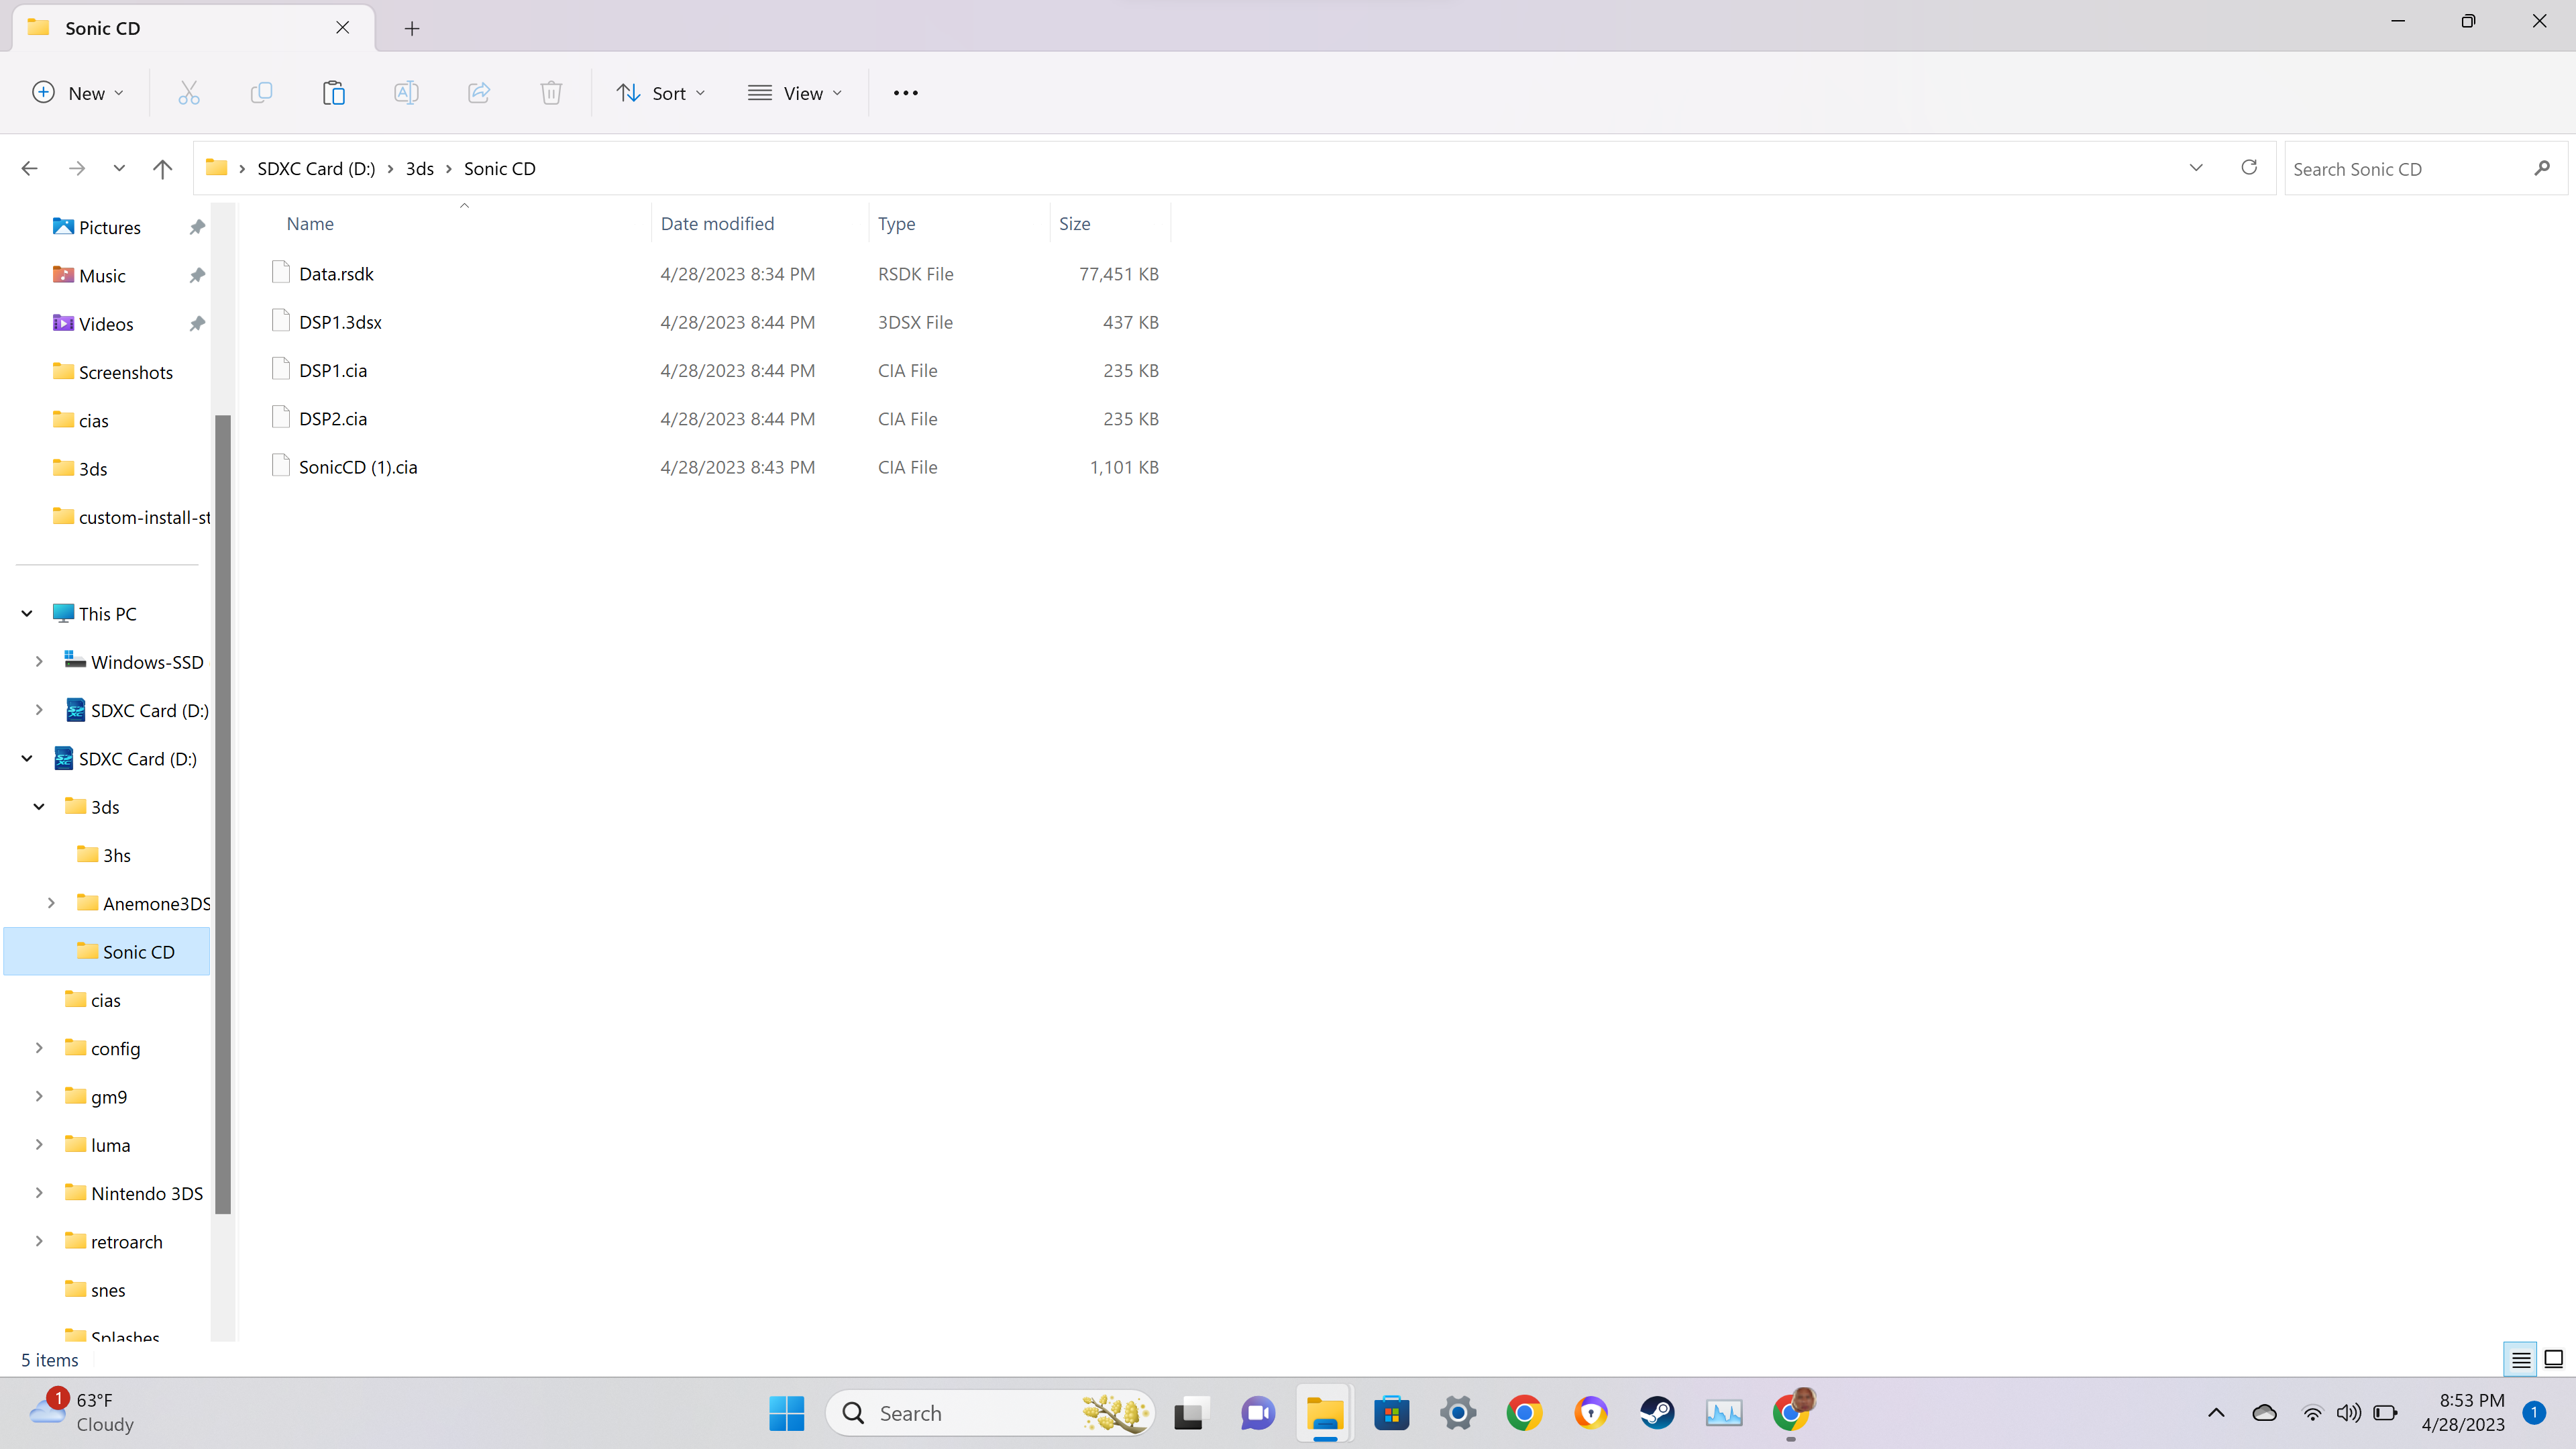Open Steam from the taskbar
This screenshot has width=2576, height=1449.
tap(1657, 1413)
